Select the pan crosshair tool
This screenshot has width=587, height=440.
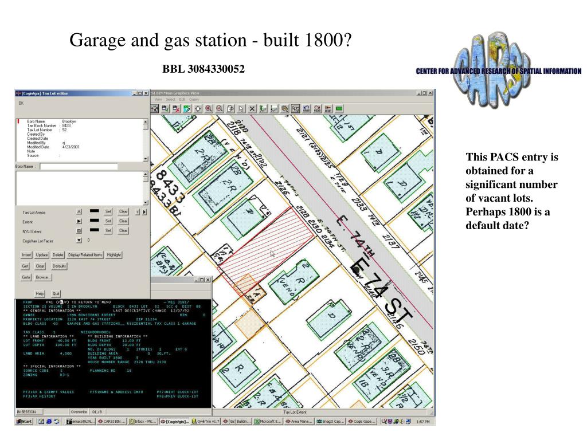point(198,108)
